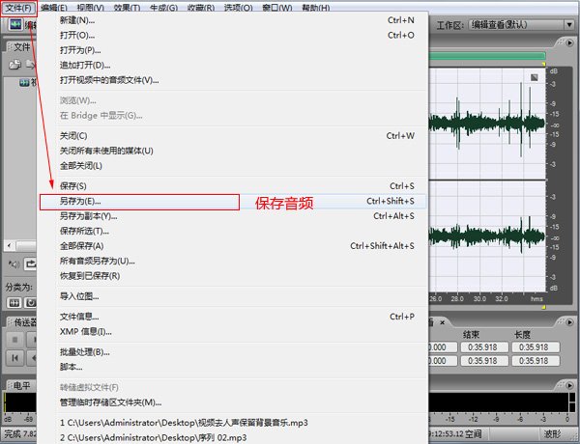The height and width of the screenshot is (444, 580).
Task: Choose 打开(O)... from File menu
Action: coord(233,35)
